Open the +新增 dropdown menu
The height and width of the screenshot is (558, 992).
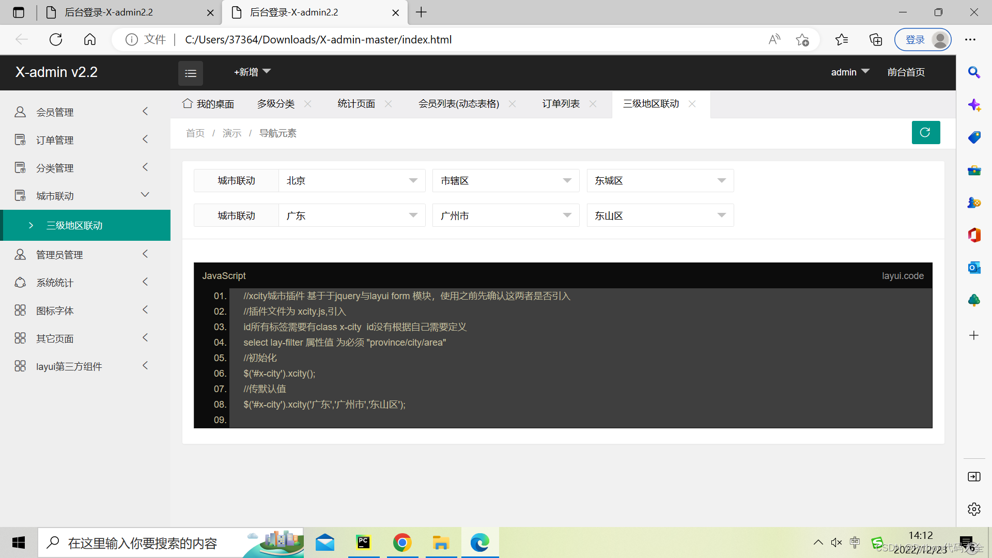pos(252,72)
